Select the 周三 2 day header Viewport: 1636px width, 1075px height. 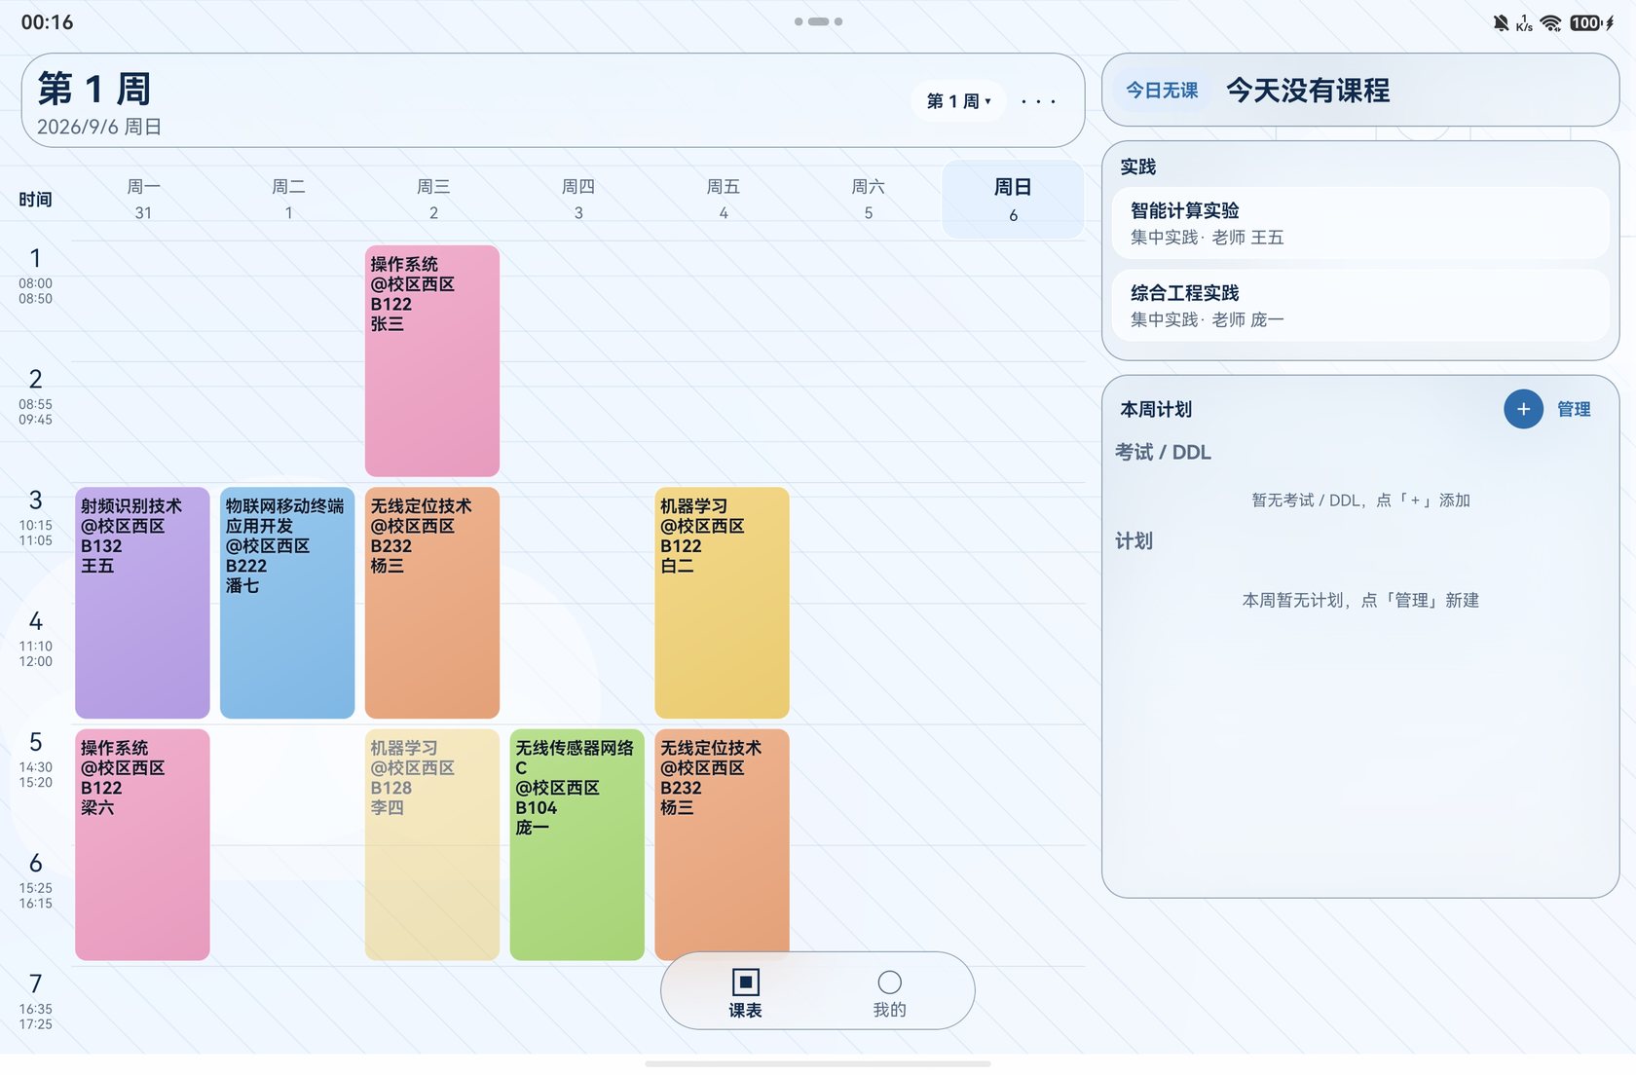(433, 199)
